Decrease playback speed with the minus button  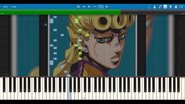point(95,7)
